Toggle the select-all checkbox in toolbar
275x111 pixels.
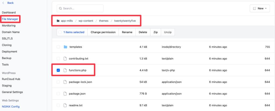(x=60, y=32)
